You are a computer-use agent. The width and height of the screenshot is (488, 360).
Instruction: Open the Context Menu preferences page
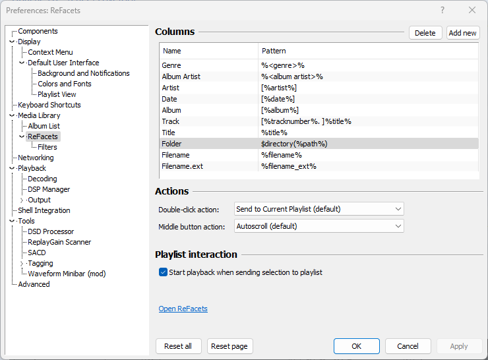click(x=50, y=52)
